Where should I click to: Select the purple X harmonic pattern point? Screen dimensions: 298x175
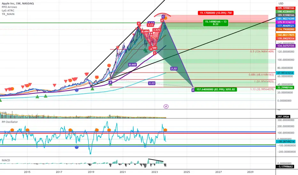pos(110,82)
